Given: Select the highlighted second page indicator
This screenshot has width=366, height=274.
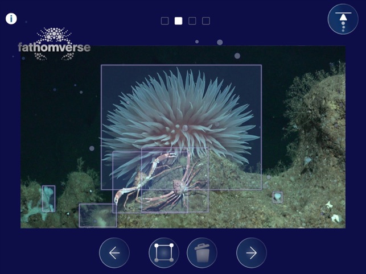Looking at the screenshot, I should point(178,21).
